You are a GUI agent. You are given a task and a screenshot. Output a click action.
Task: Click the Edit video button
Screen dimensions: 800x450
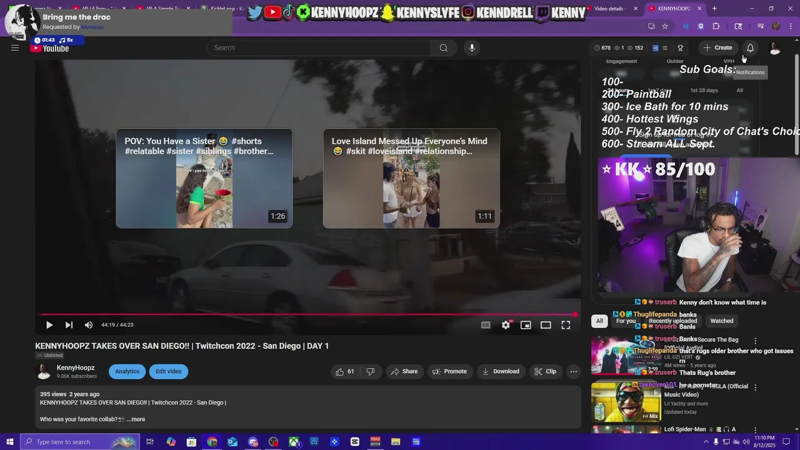169,371
